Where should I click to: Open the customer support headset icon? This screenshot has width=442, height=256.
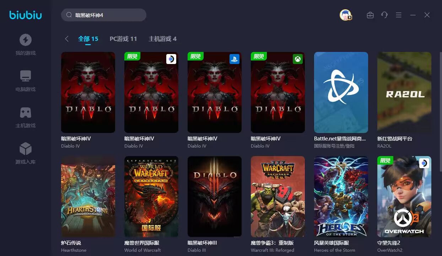(x=384, y=15)
